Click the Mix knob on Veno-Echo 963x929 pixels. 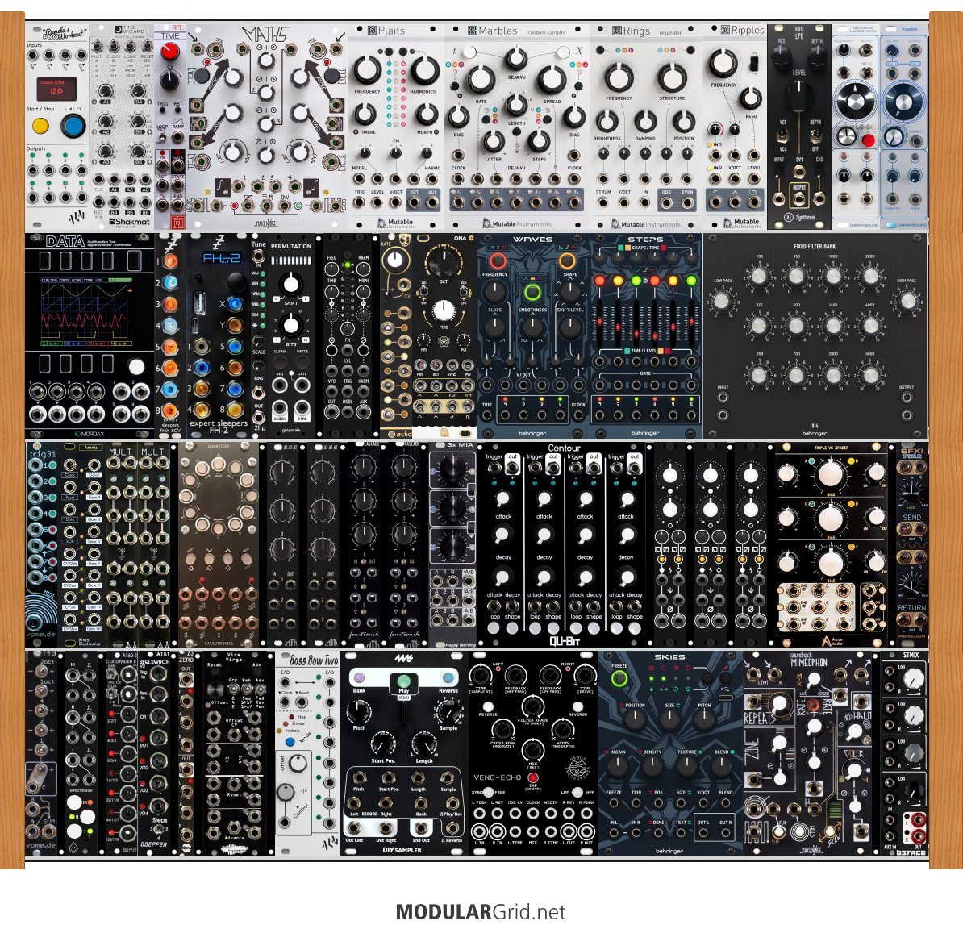(x=532, y=750)
